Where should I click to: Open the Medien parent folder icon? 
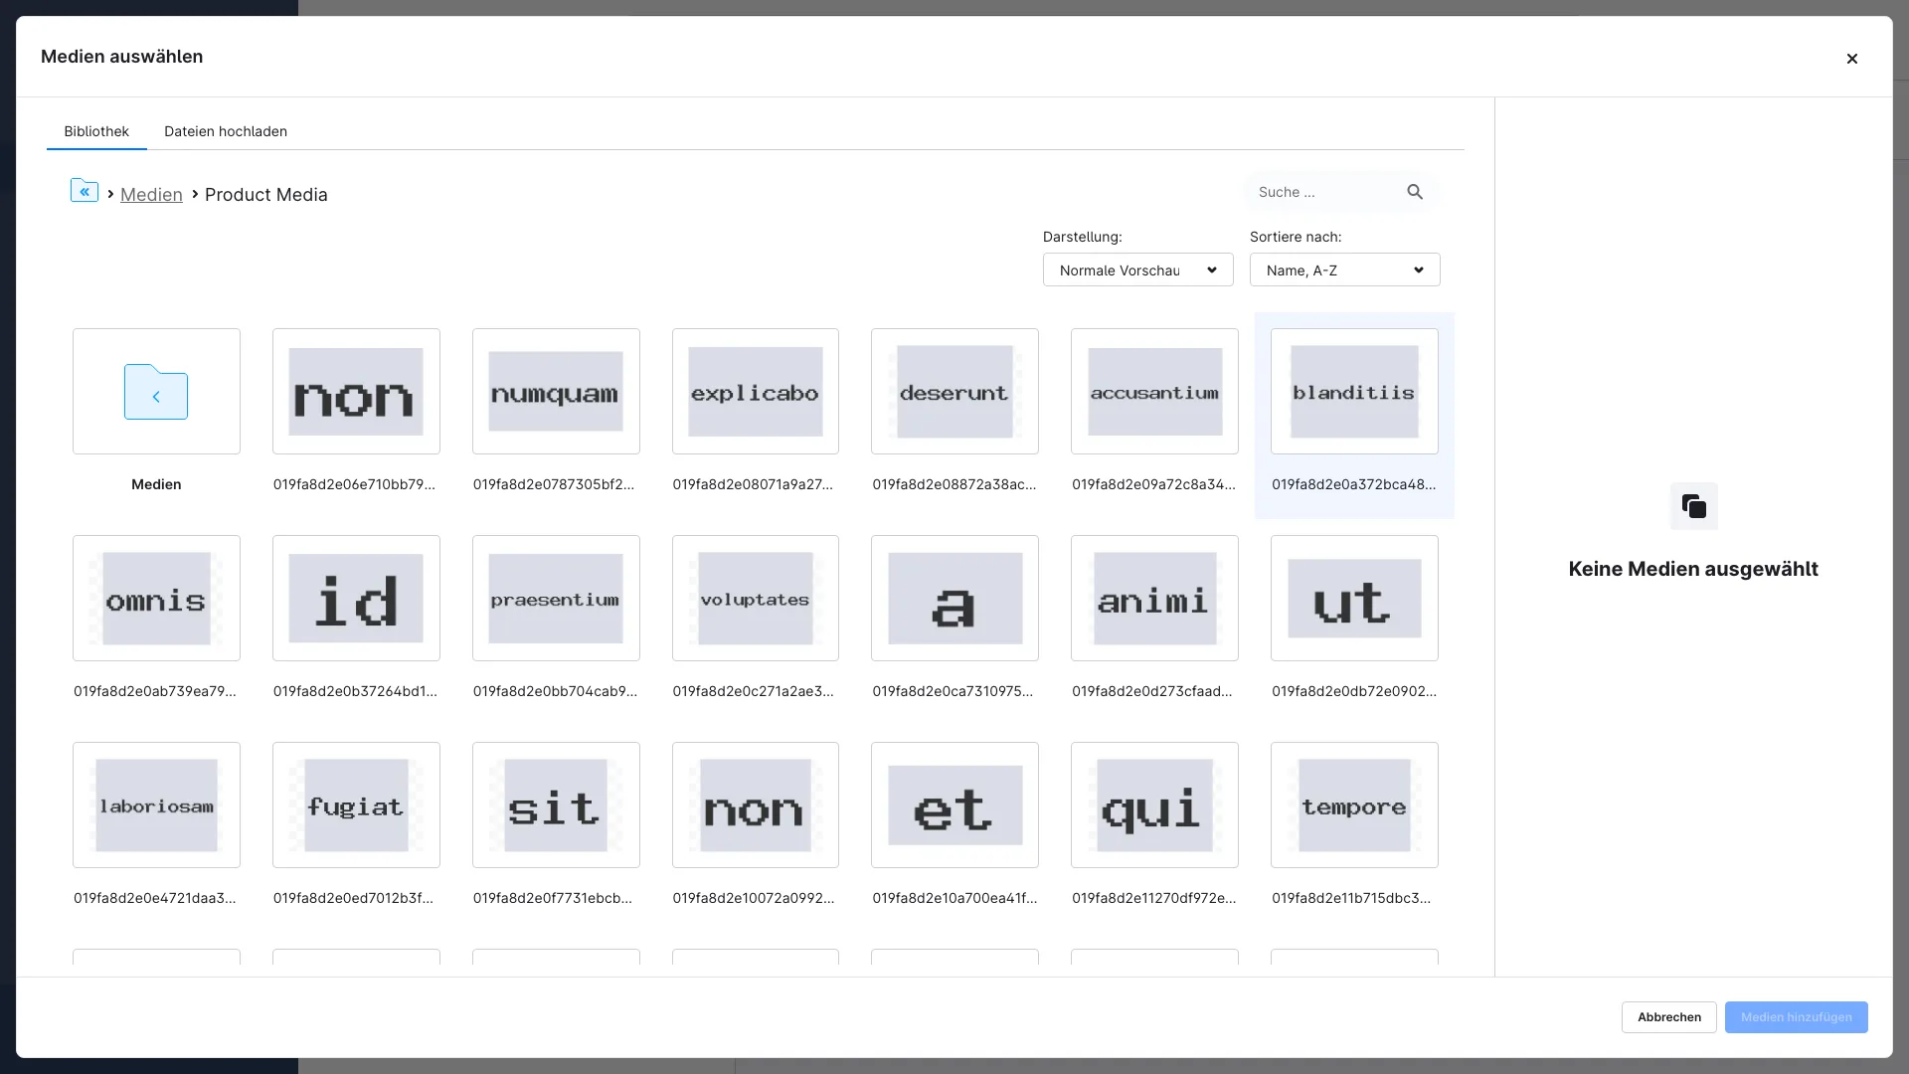click(x=156, y=392)
